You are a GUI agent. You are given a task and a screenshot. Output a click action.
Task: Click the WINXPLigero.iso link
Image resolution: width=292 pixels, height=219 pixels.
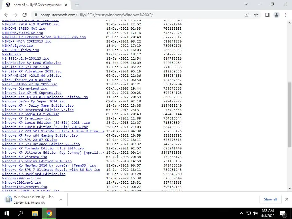[17, 46]
